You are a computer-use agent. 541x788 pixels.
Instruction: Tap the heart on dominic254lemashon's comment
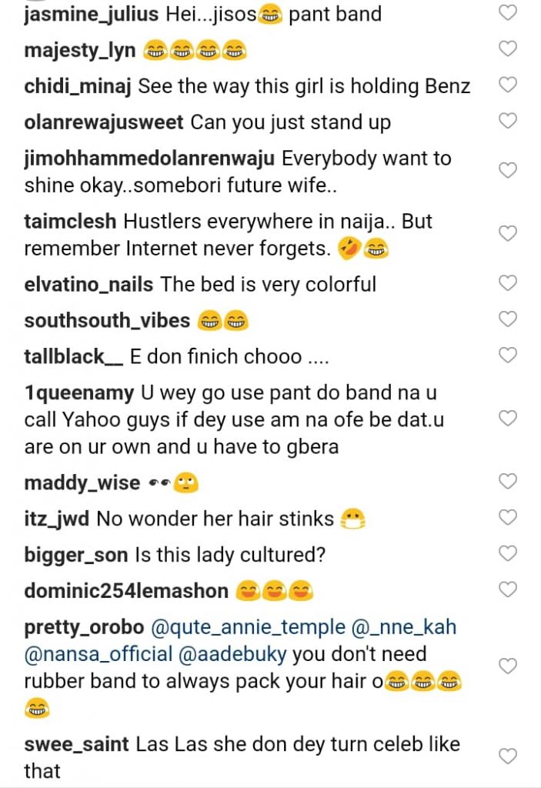pyautogui.click(x=507, y=589)
